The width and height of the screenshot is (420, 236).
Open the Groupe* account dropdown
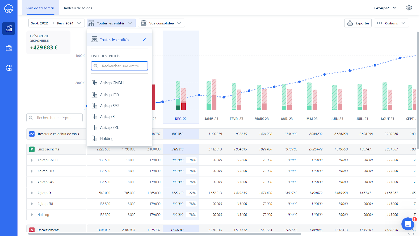click(385, 8)
